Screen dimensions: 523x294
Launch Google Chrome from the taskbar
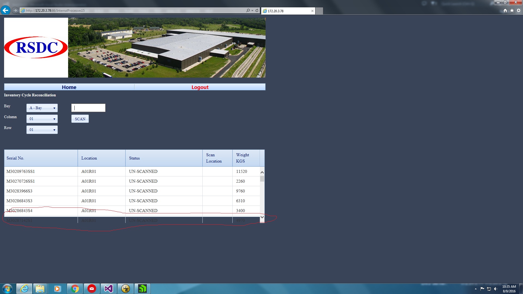click(75, 289)
